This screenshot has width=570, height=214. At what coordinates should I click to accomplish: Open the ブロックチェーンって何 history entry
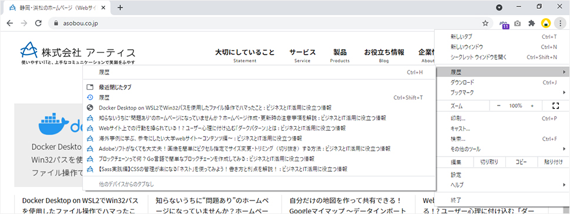tap(259, 158)
